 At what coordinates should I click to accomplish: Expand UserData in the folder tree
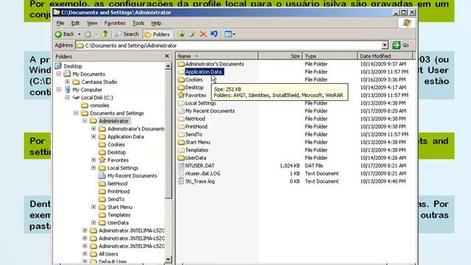click(x=93, y=222)
